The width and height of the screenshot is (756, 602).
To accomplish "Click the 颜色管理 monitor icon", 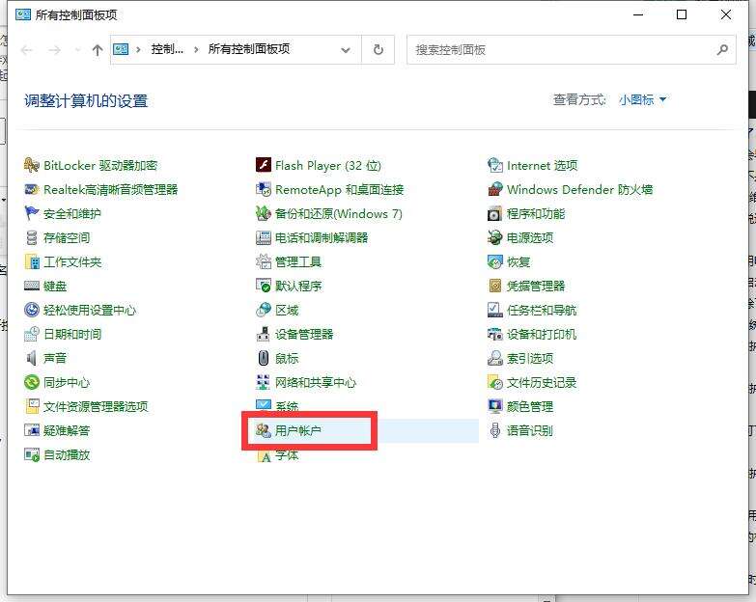I will pos(495,406).
